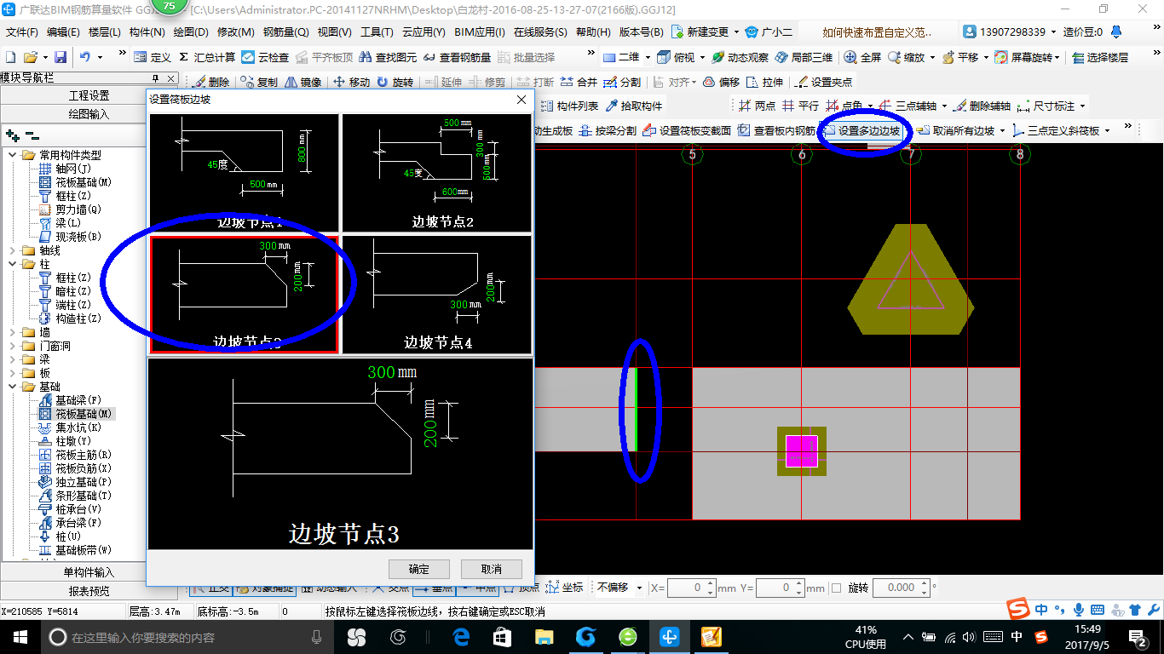Click 偏移 offset tool
This screenshot has height=654, width=1164.
(722, 82)
